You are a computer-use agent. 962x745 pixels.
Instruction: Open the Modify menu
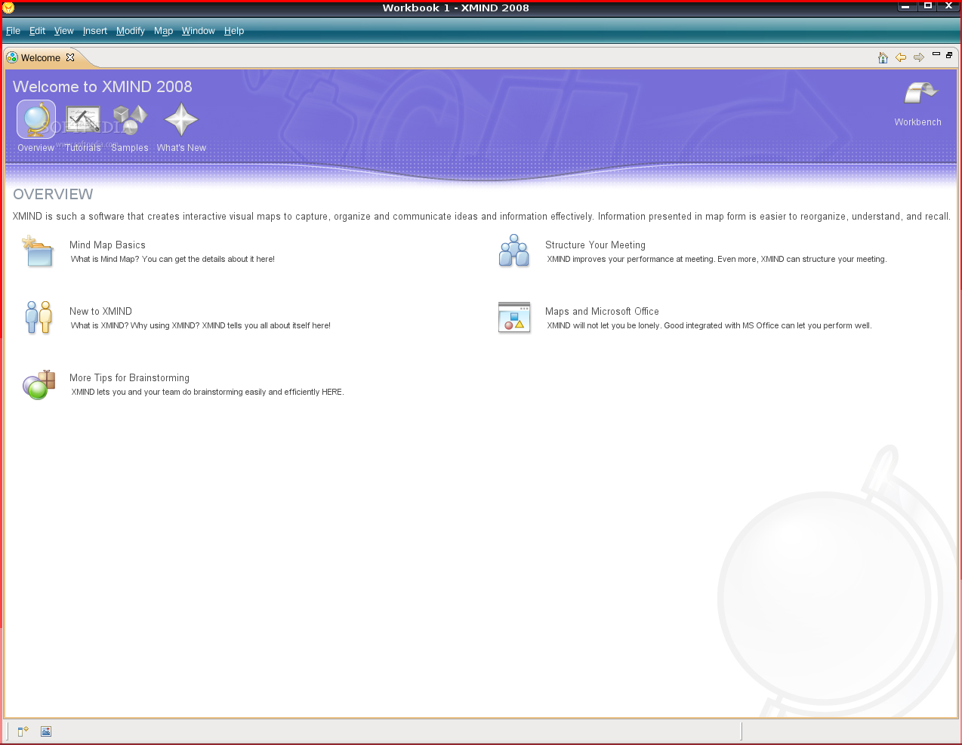coord(131,31)
